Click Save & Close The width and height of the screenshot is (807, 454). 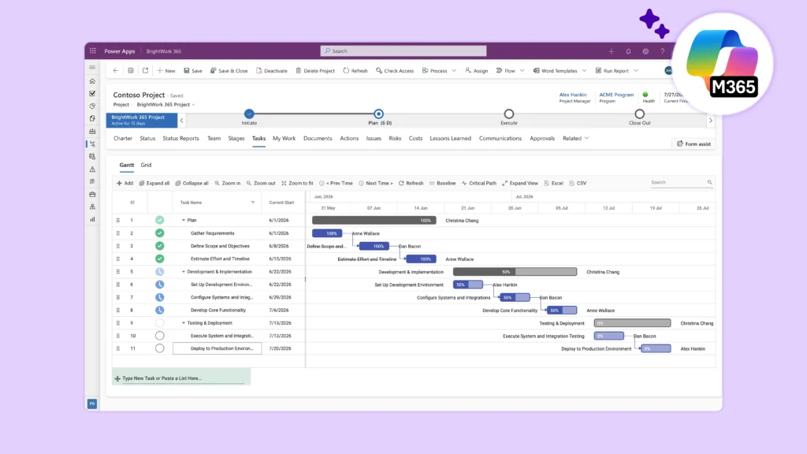coord(229,70)
